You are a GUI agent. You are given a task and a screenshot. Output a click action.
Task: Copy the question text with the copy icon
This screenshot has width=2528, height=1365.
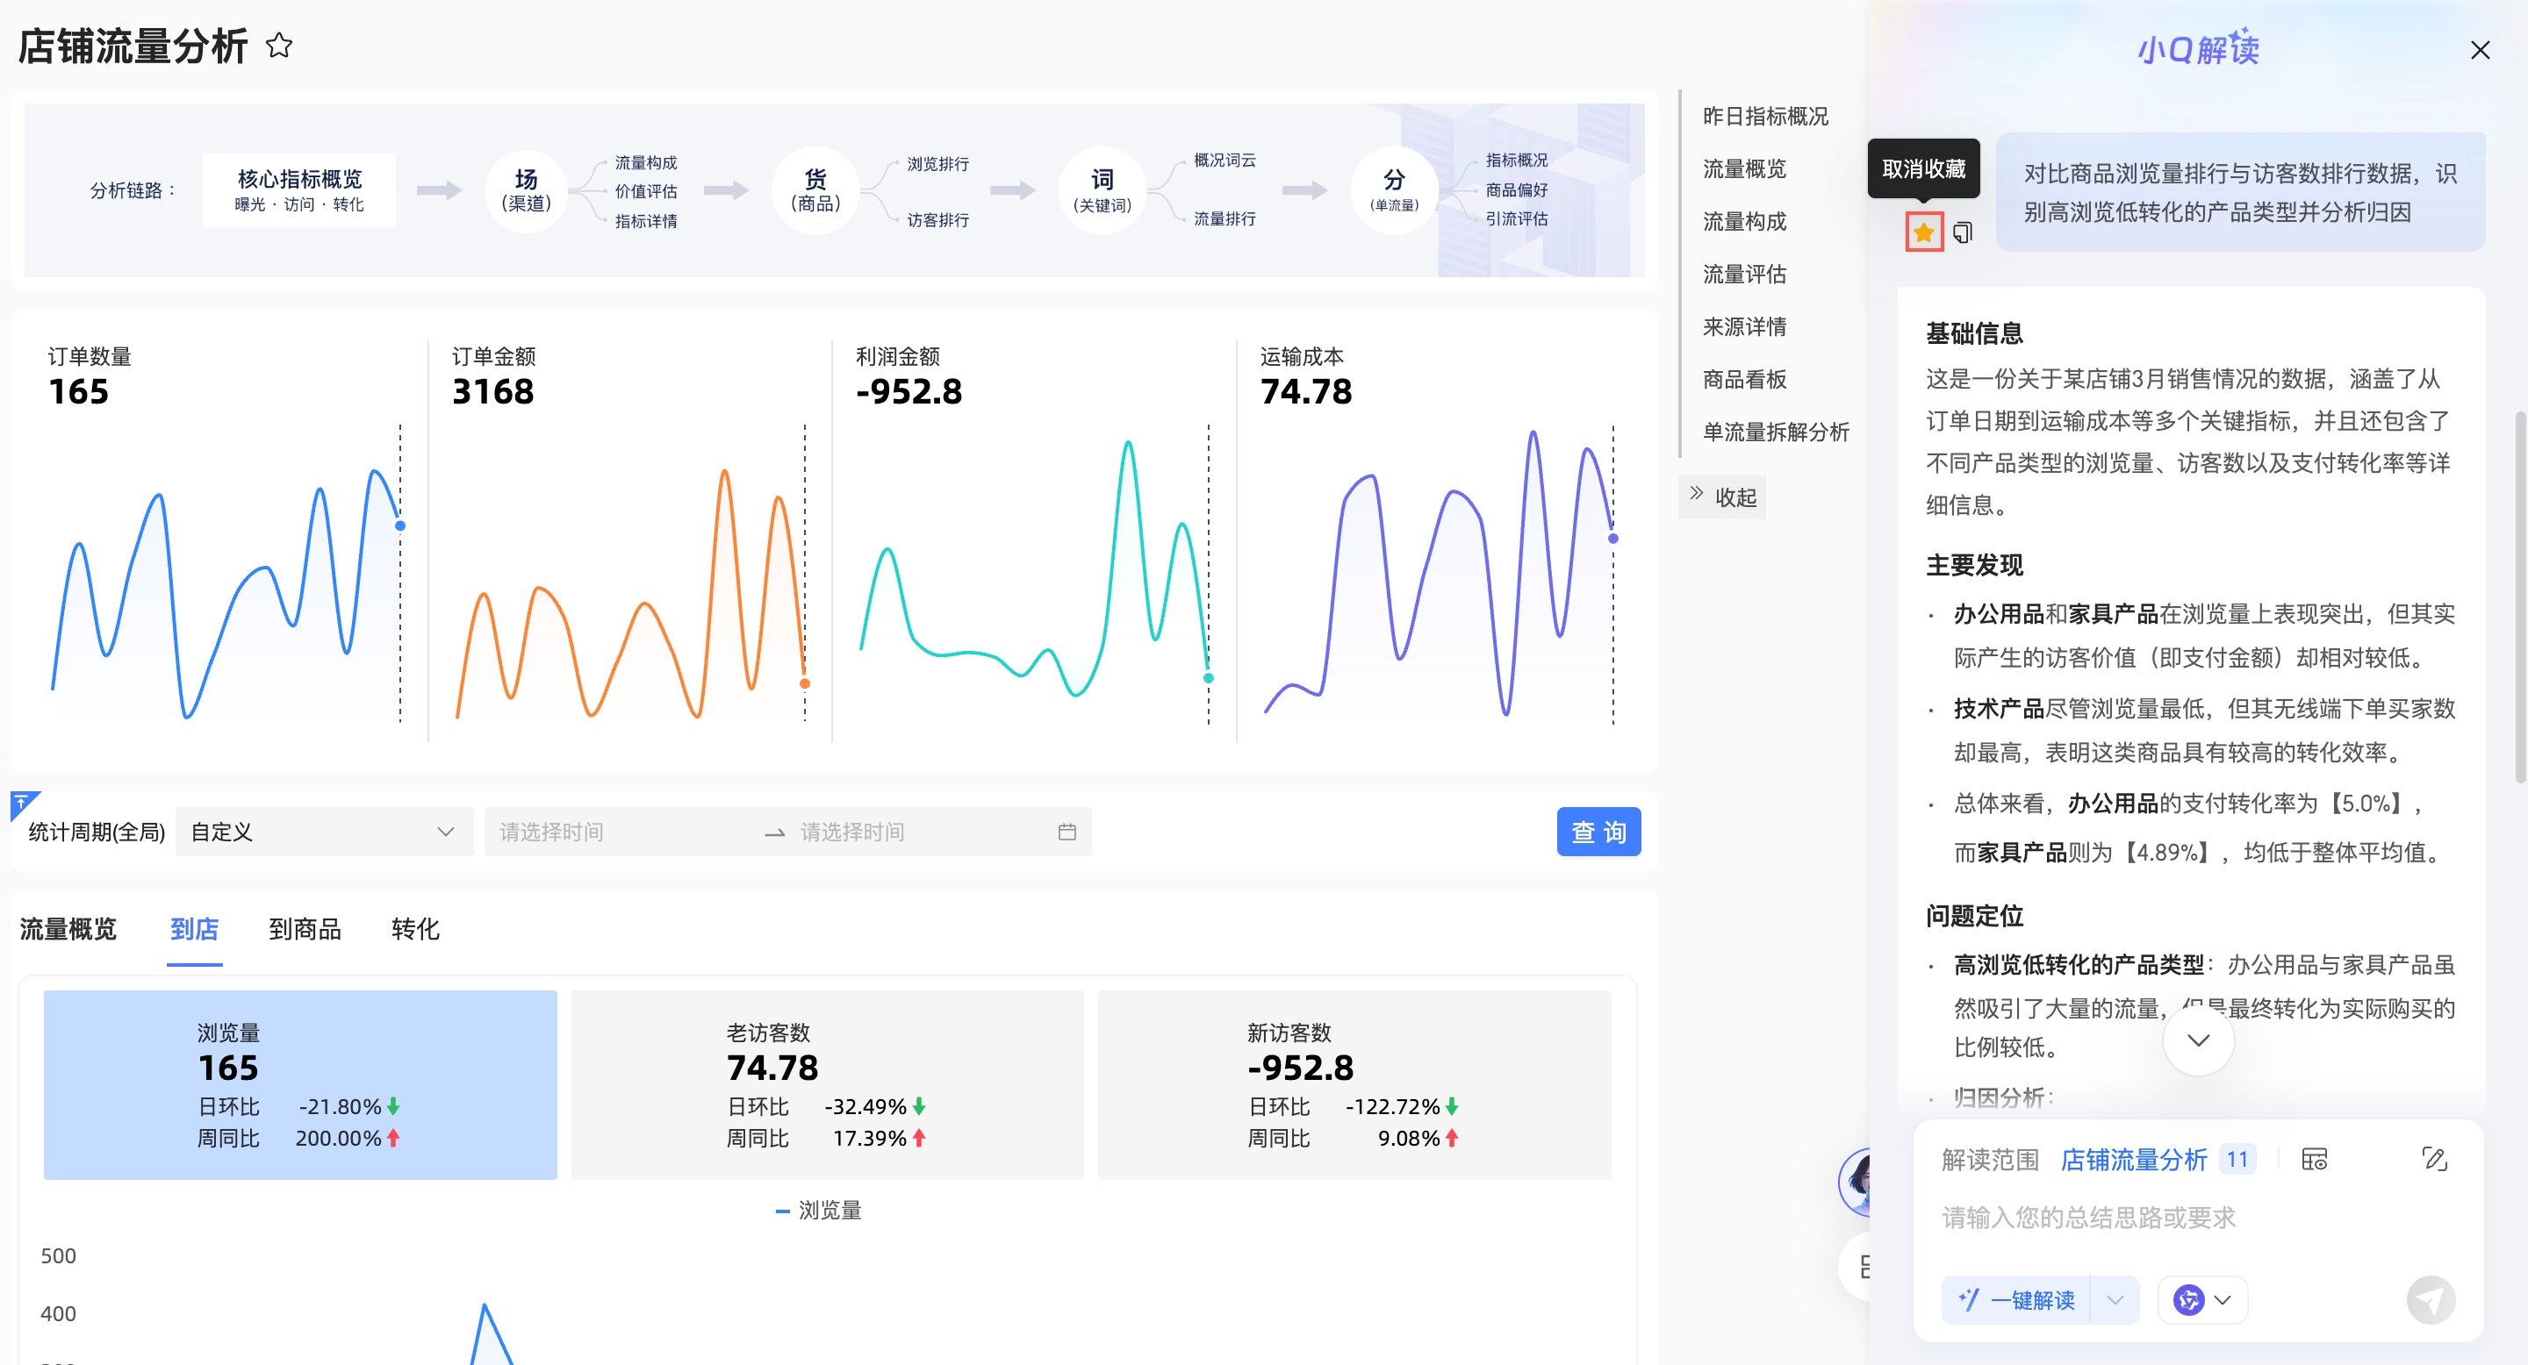(1963, 232)
